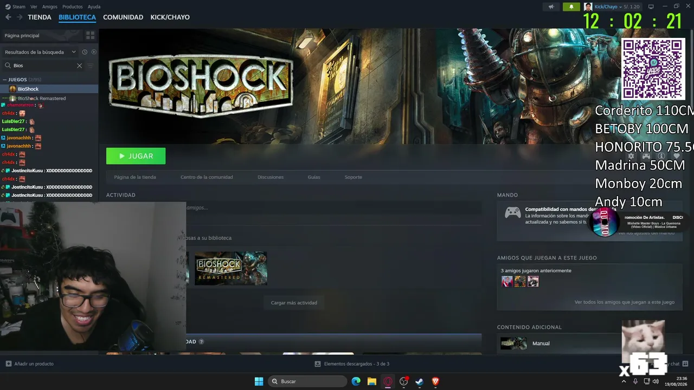Open the Discusiones link
The width and height of the screenshot is (694, 390).
coord(271,177)
